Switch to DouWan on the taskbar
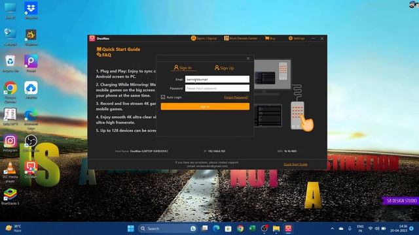Screen dimensions: 419x235 [288, 228]
